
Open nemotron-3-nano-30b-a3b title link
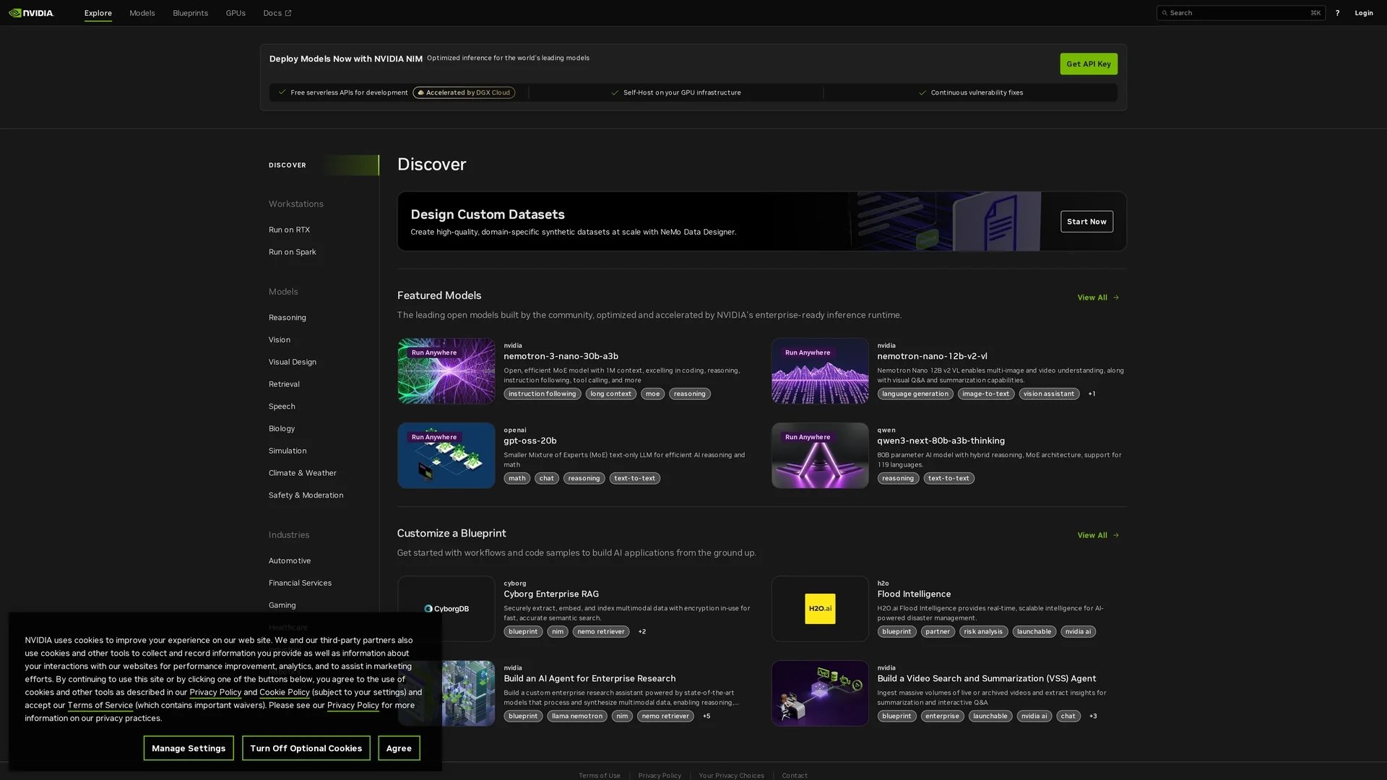[x=561, y=356]
